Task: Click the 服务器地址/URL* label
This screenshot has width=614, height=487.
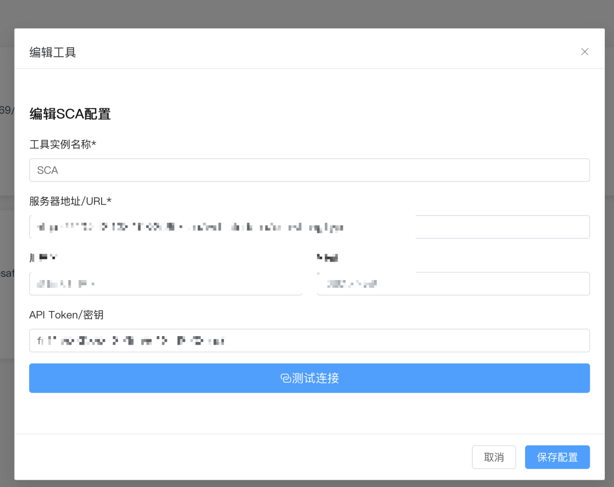Action: pyautogui.click(x=71, y=201)
